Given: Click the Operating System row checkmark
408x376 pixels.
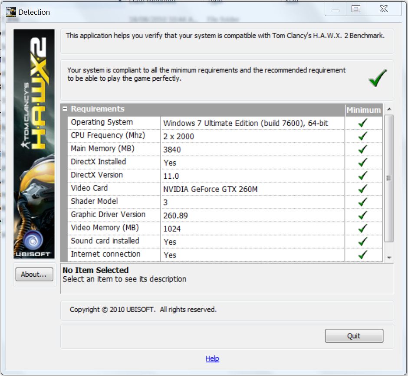Looking at the screenshot, I should (x=363, y=123).
